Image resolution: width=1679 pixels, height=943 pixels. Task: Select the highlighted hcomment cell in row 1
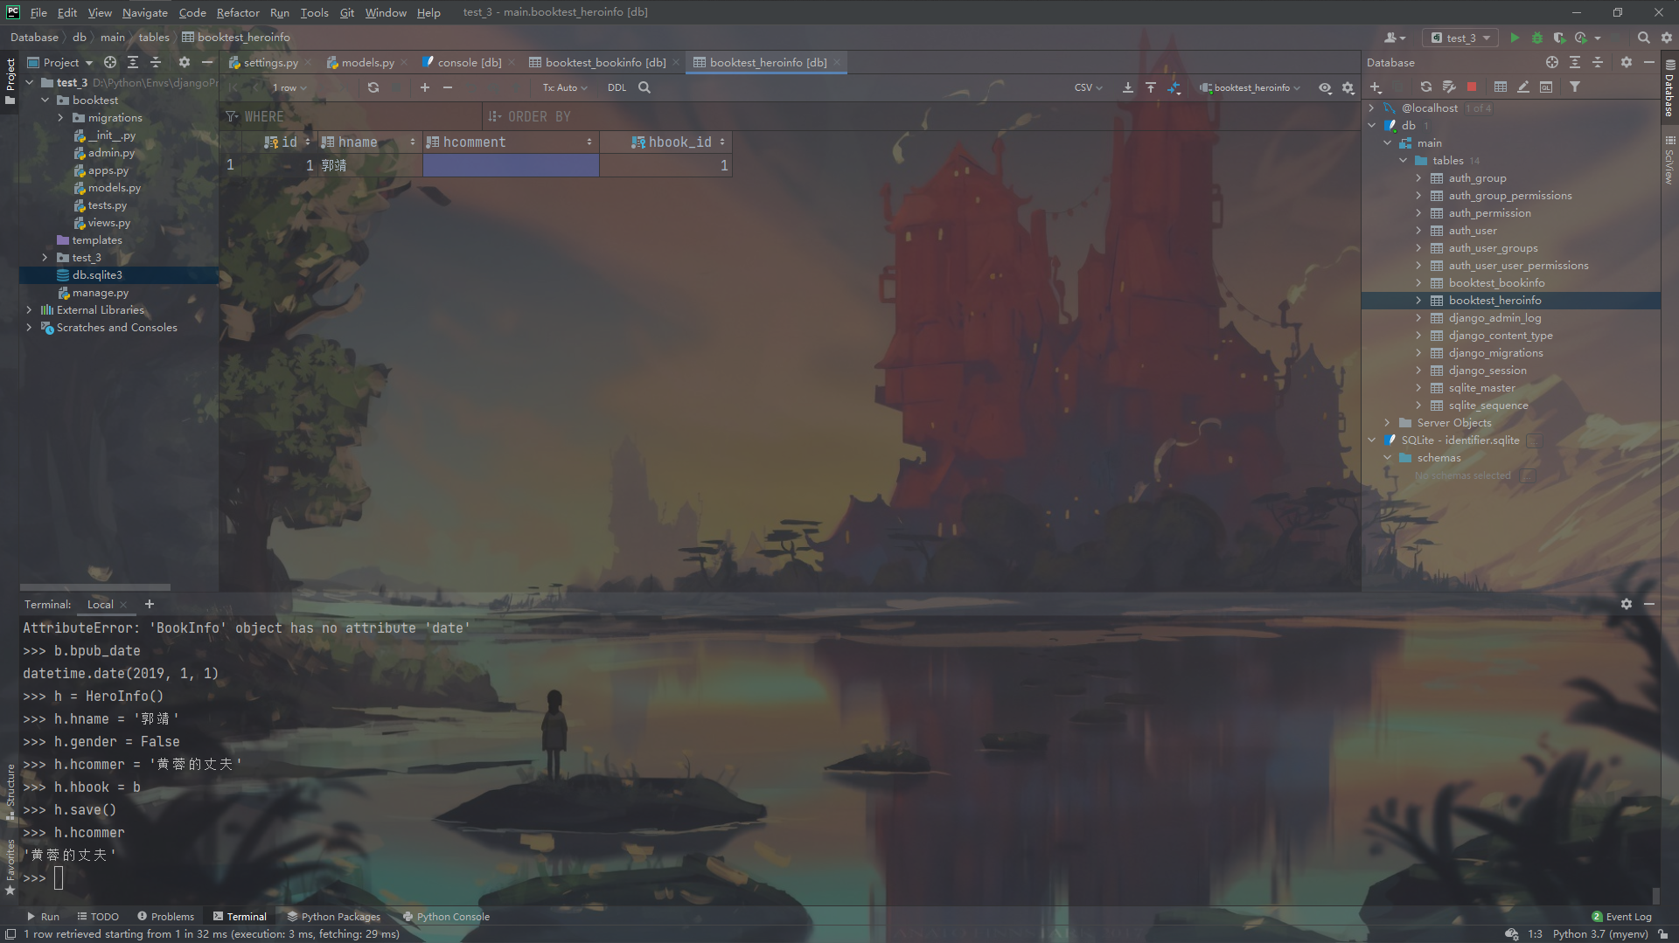511,165
